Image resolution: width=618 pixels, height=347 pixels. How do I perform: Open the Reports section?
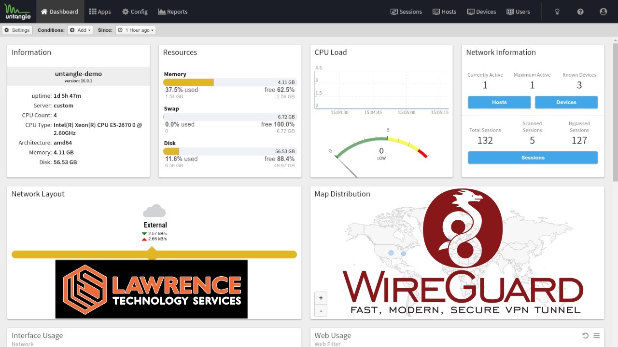(x=173, y=12)
